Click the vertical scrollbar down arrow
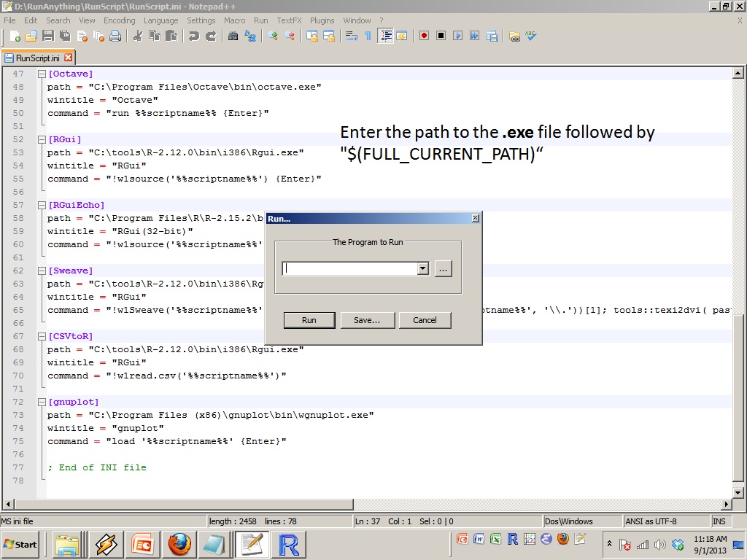Viewport: 747px width, 560px height. click(x=738, y=493)
